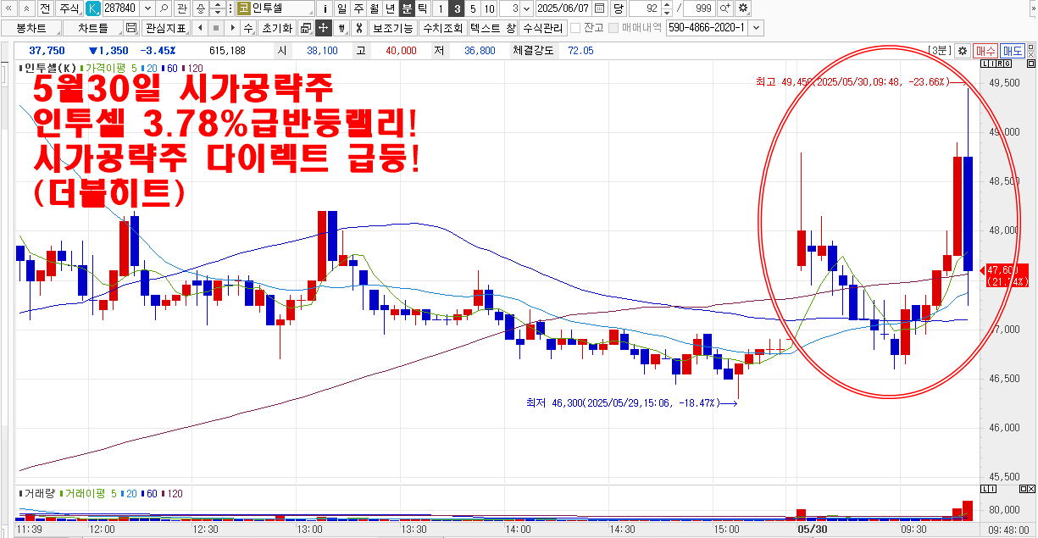Click the red 매수 buy button
Viewport: 1038px width, 538px height.
[x=985, y=51]
